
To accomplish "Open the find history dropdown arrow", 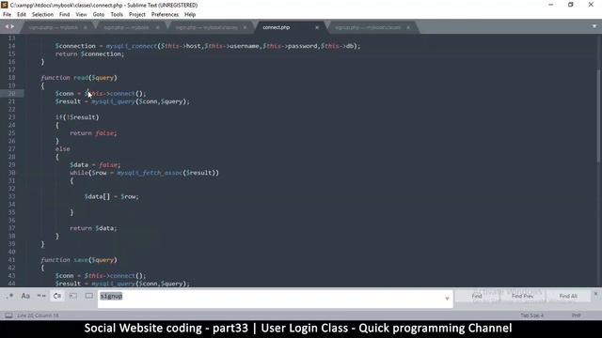I will click(448, 299).
